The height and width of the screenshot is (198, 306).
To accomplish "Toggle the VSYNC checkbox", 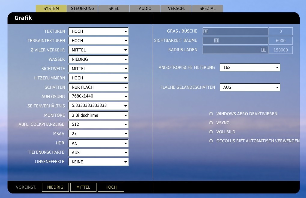I will point(211,123).
